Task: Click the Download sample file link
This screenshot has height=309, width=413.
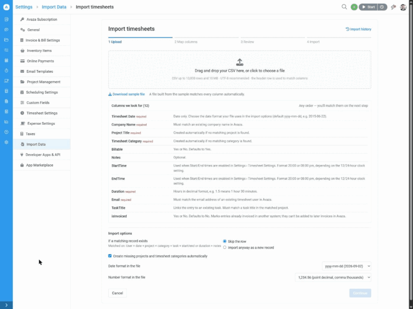Action: 126,94
